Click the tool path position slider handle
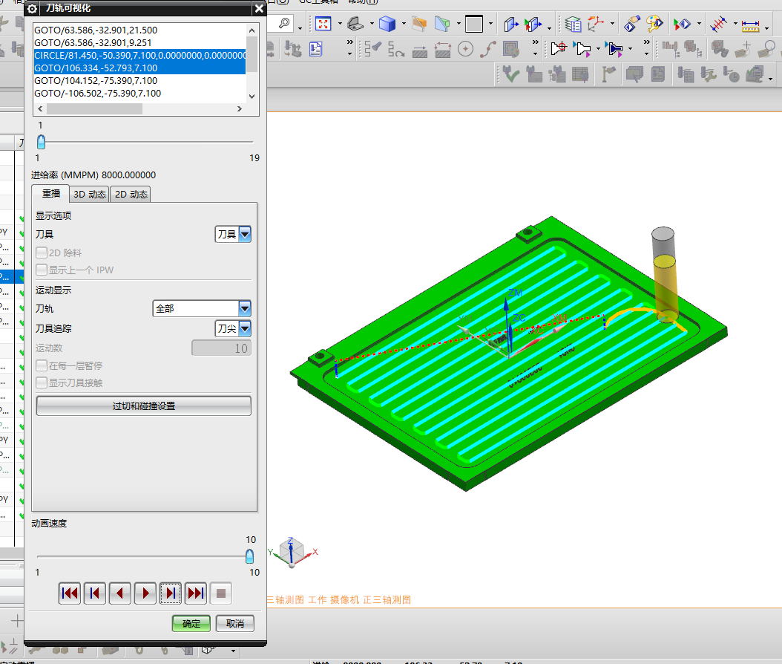 [x=42, y=142]
